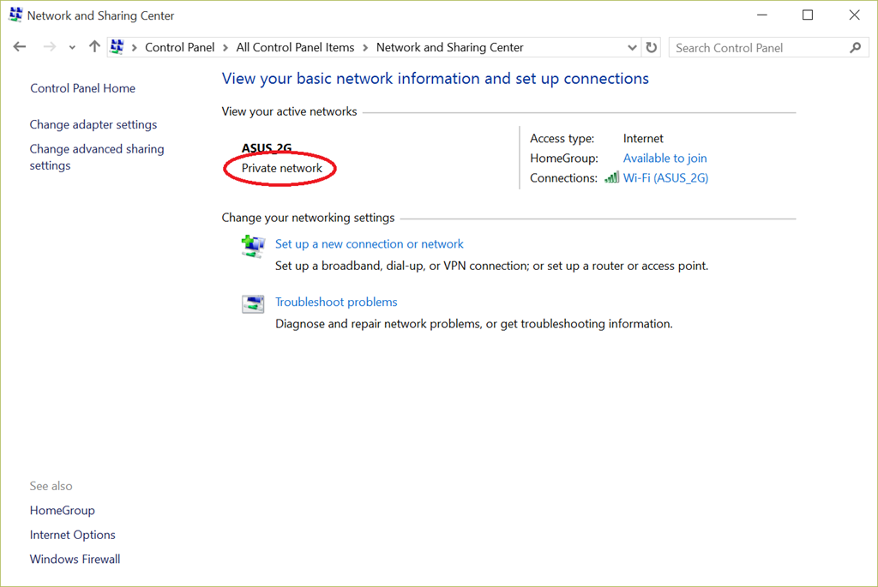
Task: Click the Wi-Fi (ASUS_2G) connection link
Action: [x=665, y=178]
